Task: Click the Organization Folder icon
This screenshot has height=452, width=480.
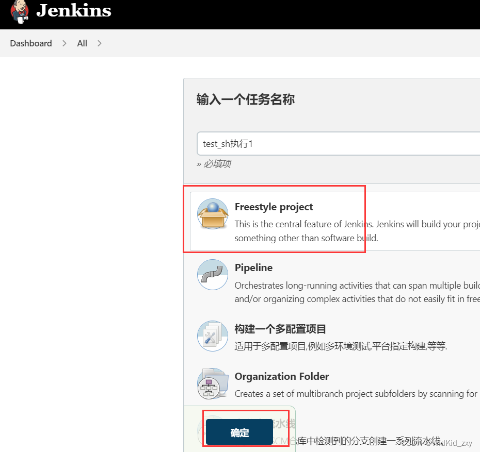Action: tap(212, 383)
